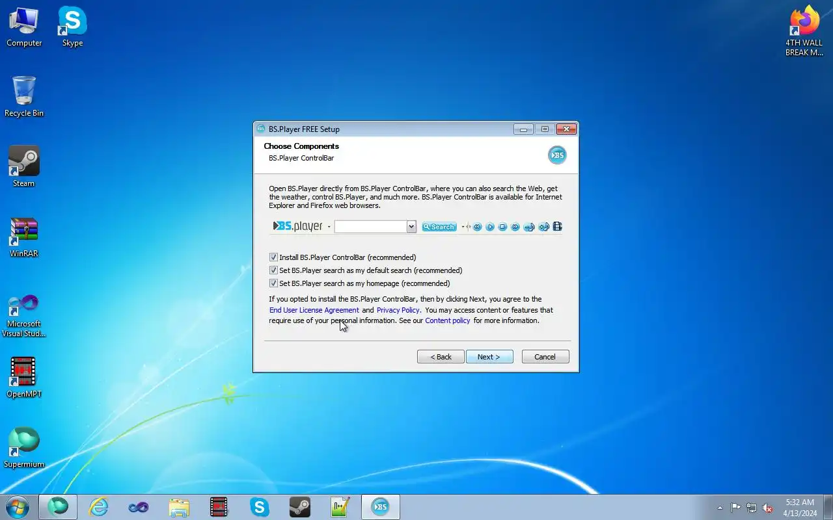Go back with the Back button
Image resolution: width=833 pixels, height=520 pixels.
[441, 357]
